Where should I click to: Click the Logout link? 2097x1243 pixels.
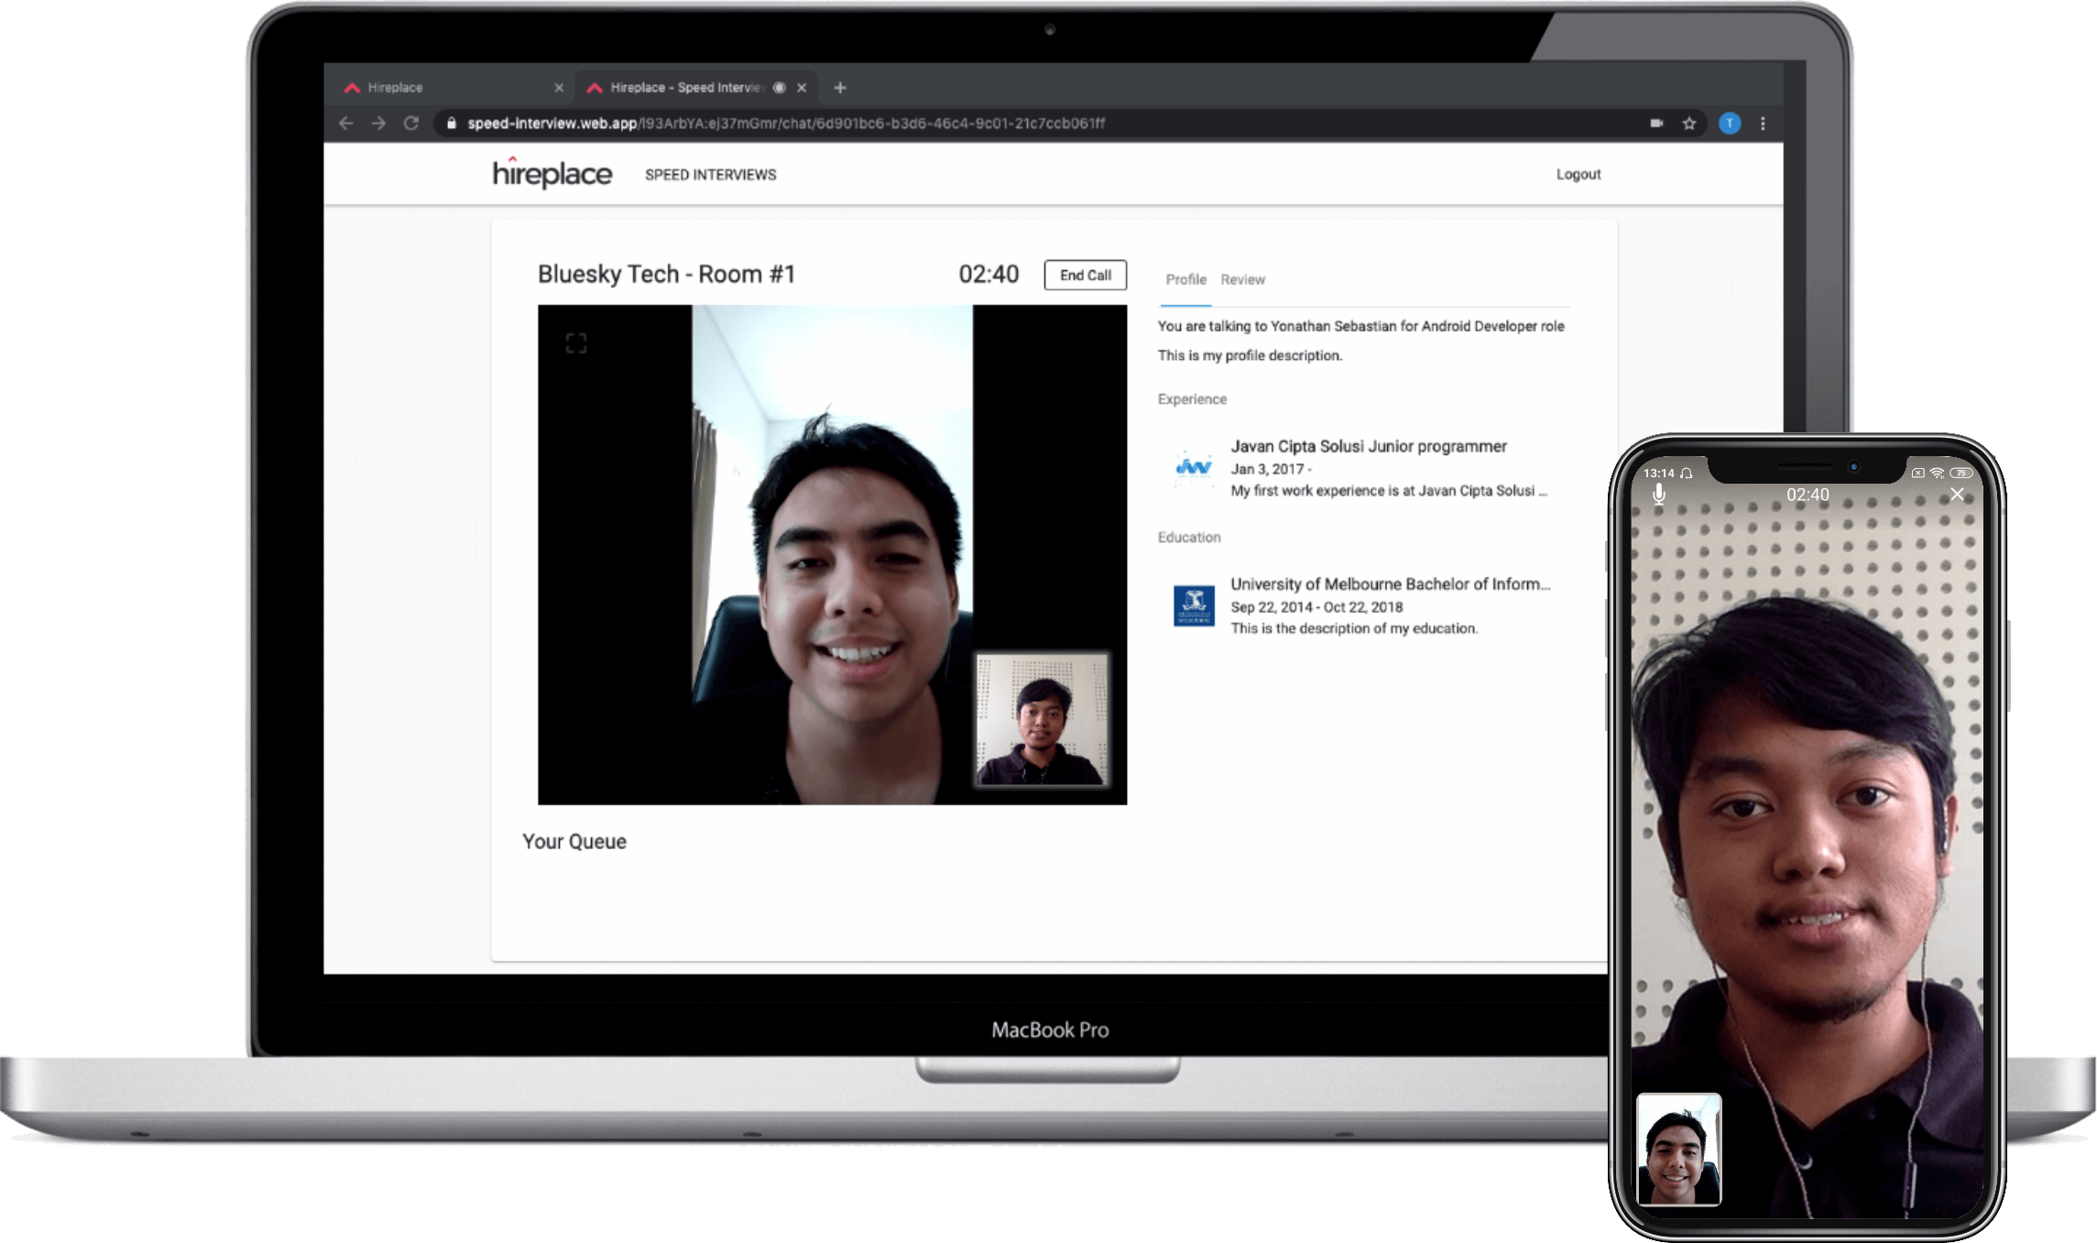pos(1578,173)
